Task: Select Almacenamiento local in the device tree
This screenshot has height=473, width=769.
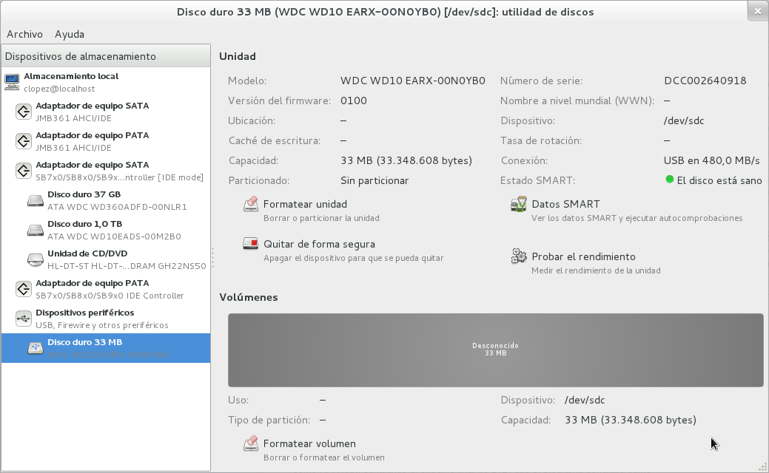Action: [x=106, y=82]
